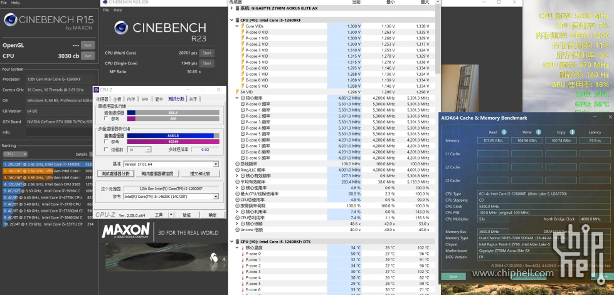Open the 工具 dropdown arrow in CPU-Z
This screenshot has height=295, width=614.
point(171,215)
